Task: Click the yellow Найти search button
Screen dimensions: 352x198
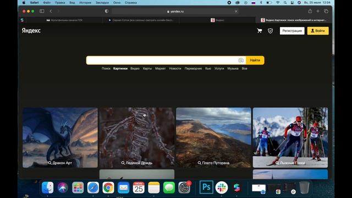Action: tap(255, 60)
